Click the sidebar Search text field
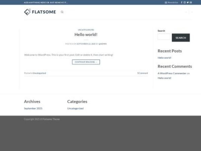The image size is (201, 151). [164, 37]
